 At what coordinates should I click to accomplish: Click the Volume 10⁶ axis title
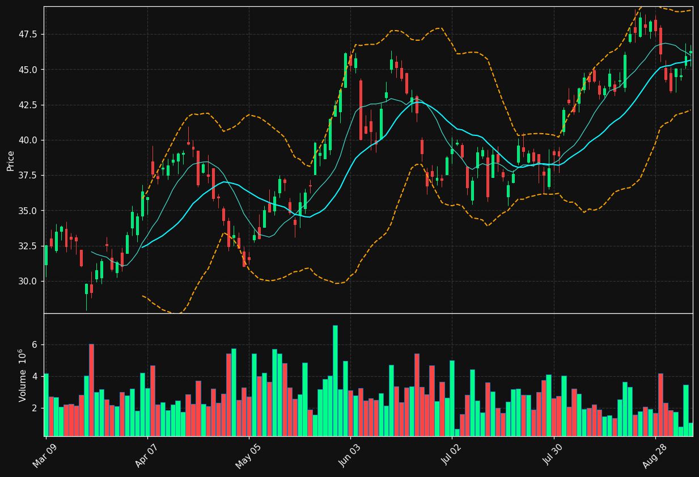23,375
